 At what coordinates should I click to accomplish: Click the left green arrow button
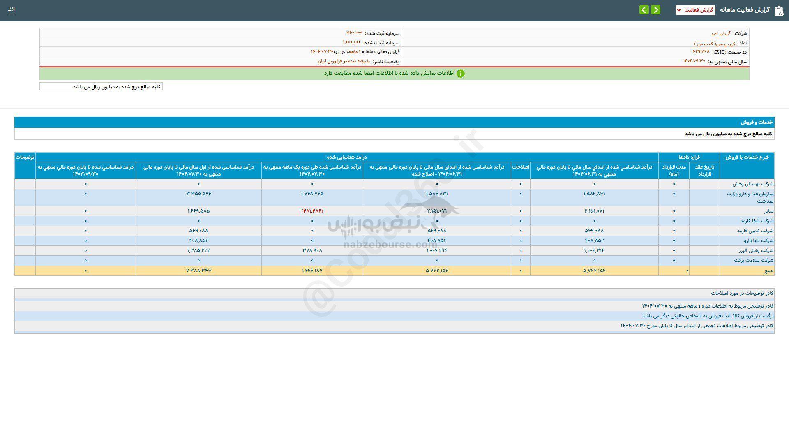[644, 9]
